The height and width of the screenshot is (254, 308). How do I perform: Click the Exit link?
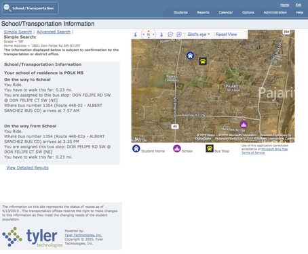(299, 5)
